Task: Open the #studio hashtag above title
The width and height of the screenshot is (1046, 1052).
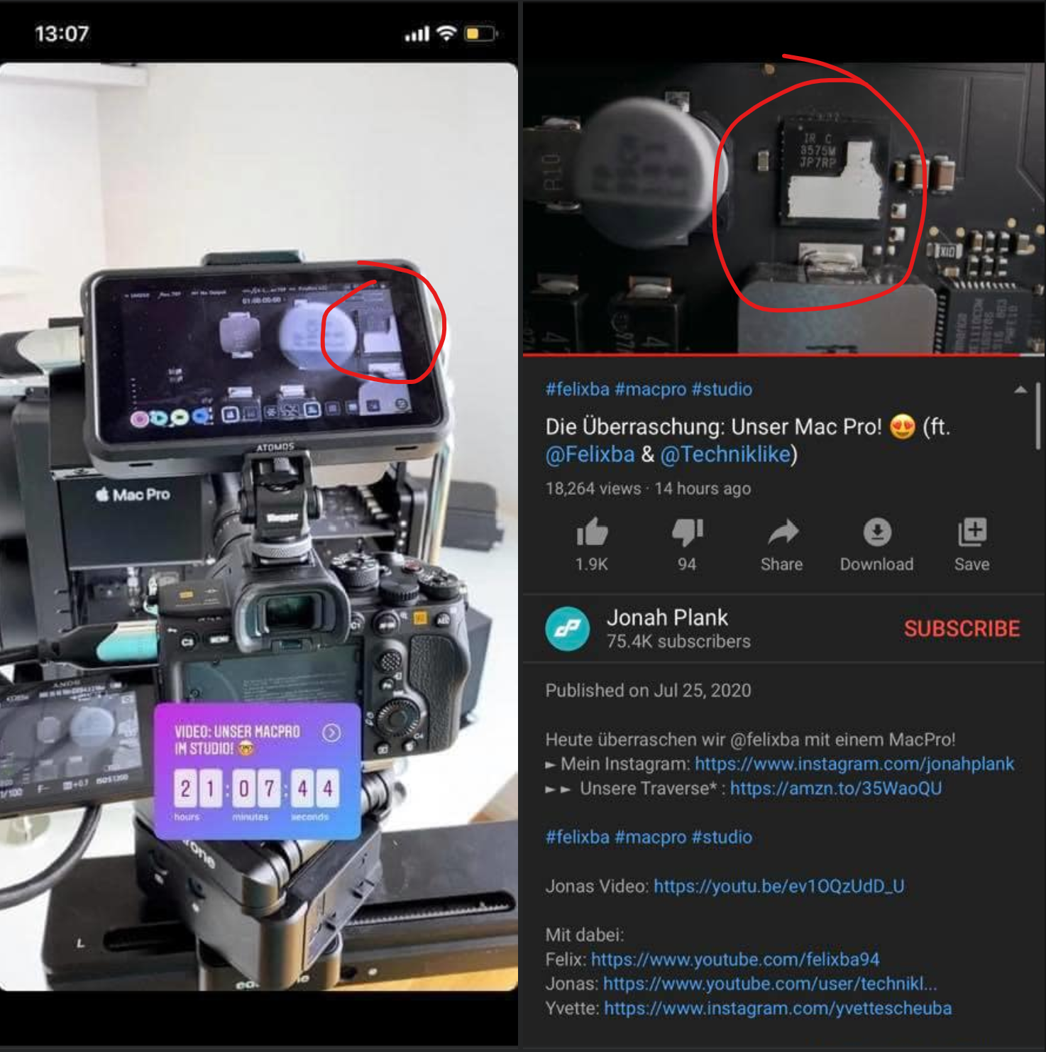Action: [x=722, y=389]
